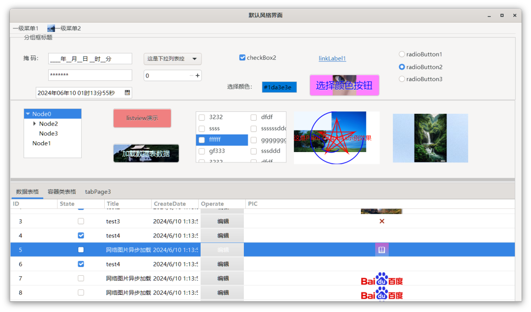
Task: Click the plus icon in the numeric spinner
Action: click(x=198, y=76)
